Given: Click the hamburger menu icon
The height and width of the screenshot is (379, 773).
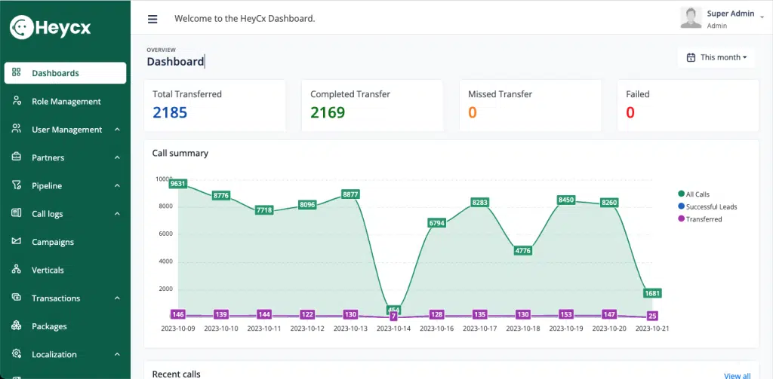Looking at the screenshot, I should (152, 19).
